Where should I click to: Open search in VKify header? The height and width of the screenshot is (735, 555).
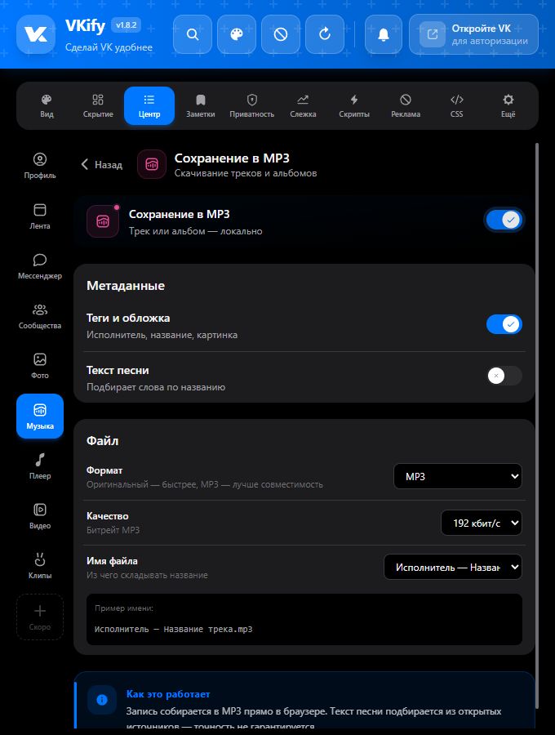193,34
